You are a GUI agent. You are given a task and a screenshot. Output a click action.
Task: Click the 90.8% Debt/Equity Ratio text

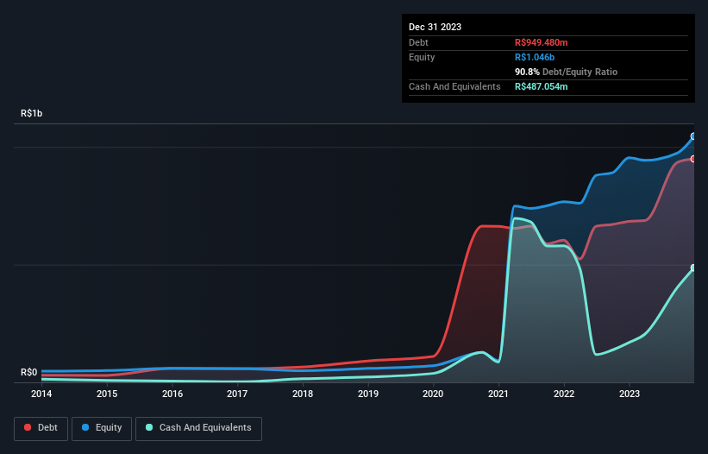pyautogui.click(x=566, y=72)
